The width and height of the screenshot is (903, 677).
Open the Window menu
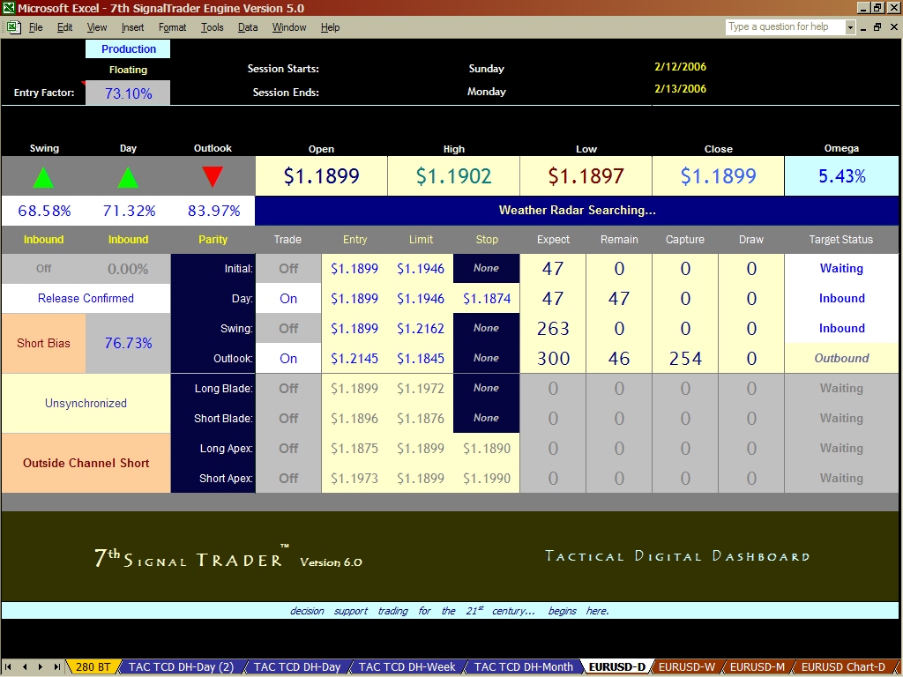point(289,27)
